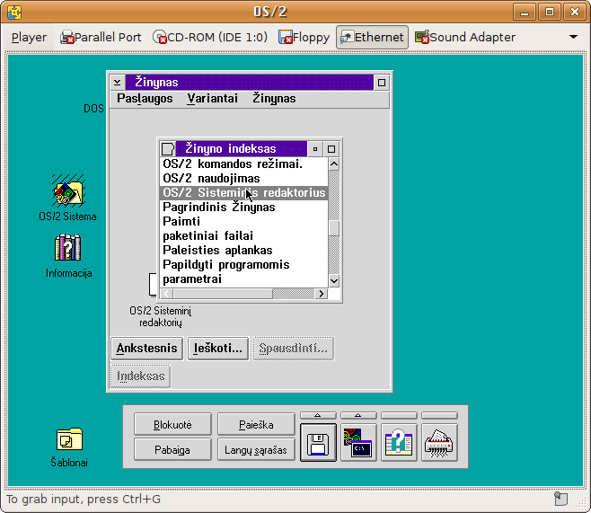Expand the drawer above the command prompt icon

tap(358, 415)
